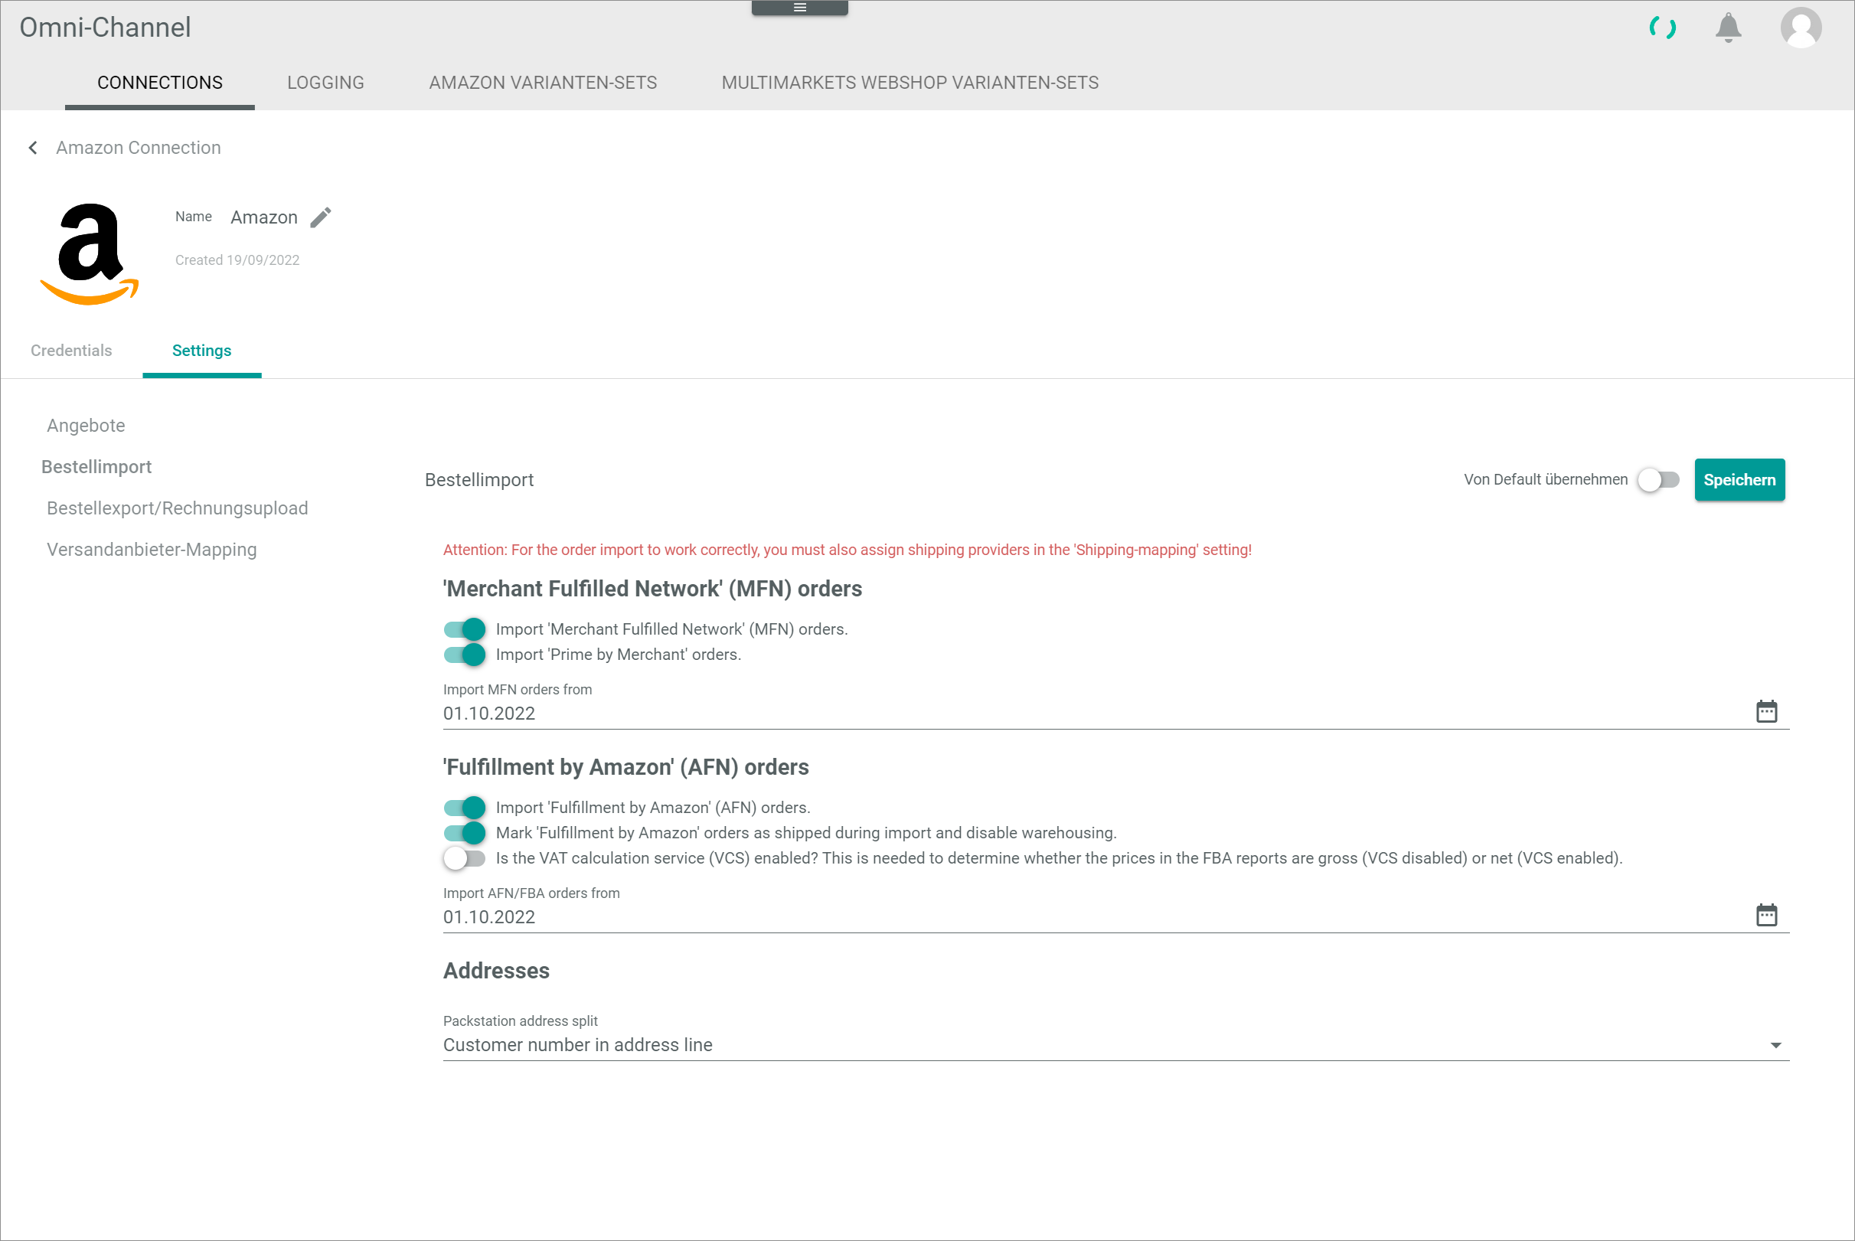1855x1241 pixels.
Task: Toggle Import 'Prime by Merchant' orders
Action: click(x=465, y=655)
